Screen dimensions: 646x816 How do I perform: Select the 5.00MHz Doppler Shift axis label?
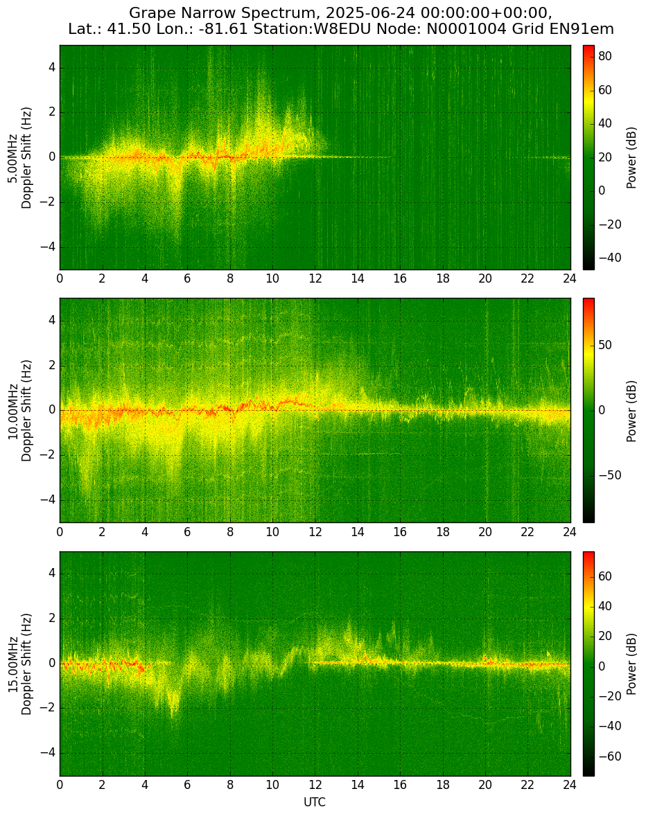pyautogui.click(x=19, y=158)
